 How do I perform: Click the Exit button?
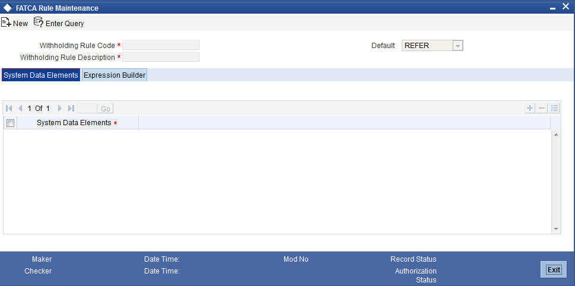[x=554, y=270]
